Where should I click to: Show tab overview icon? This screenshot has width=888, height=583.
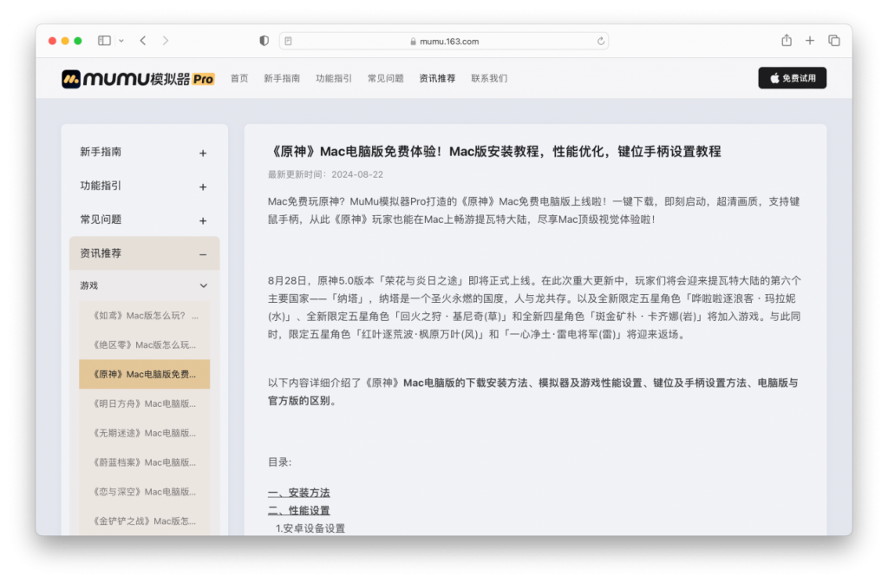833,41
